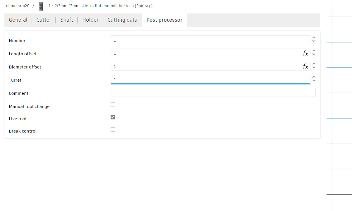Increment the Length offset stepper
This screenshot has height=211, width=352.
pos(314,51)
